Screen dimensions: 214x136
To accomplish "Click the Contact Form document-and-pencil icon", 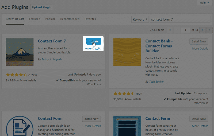I will point(20,126).
